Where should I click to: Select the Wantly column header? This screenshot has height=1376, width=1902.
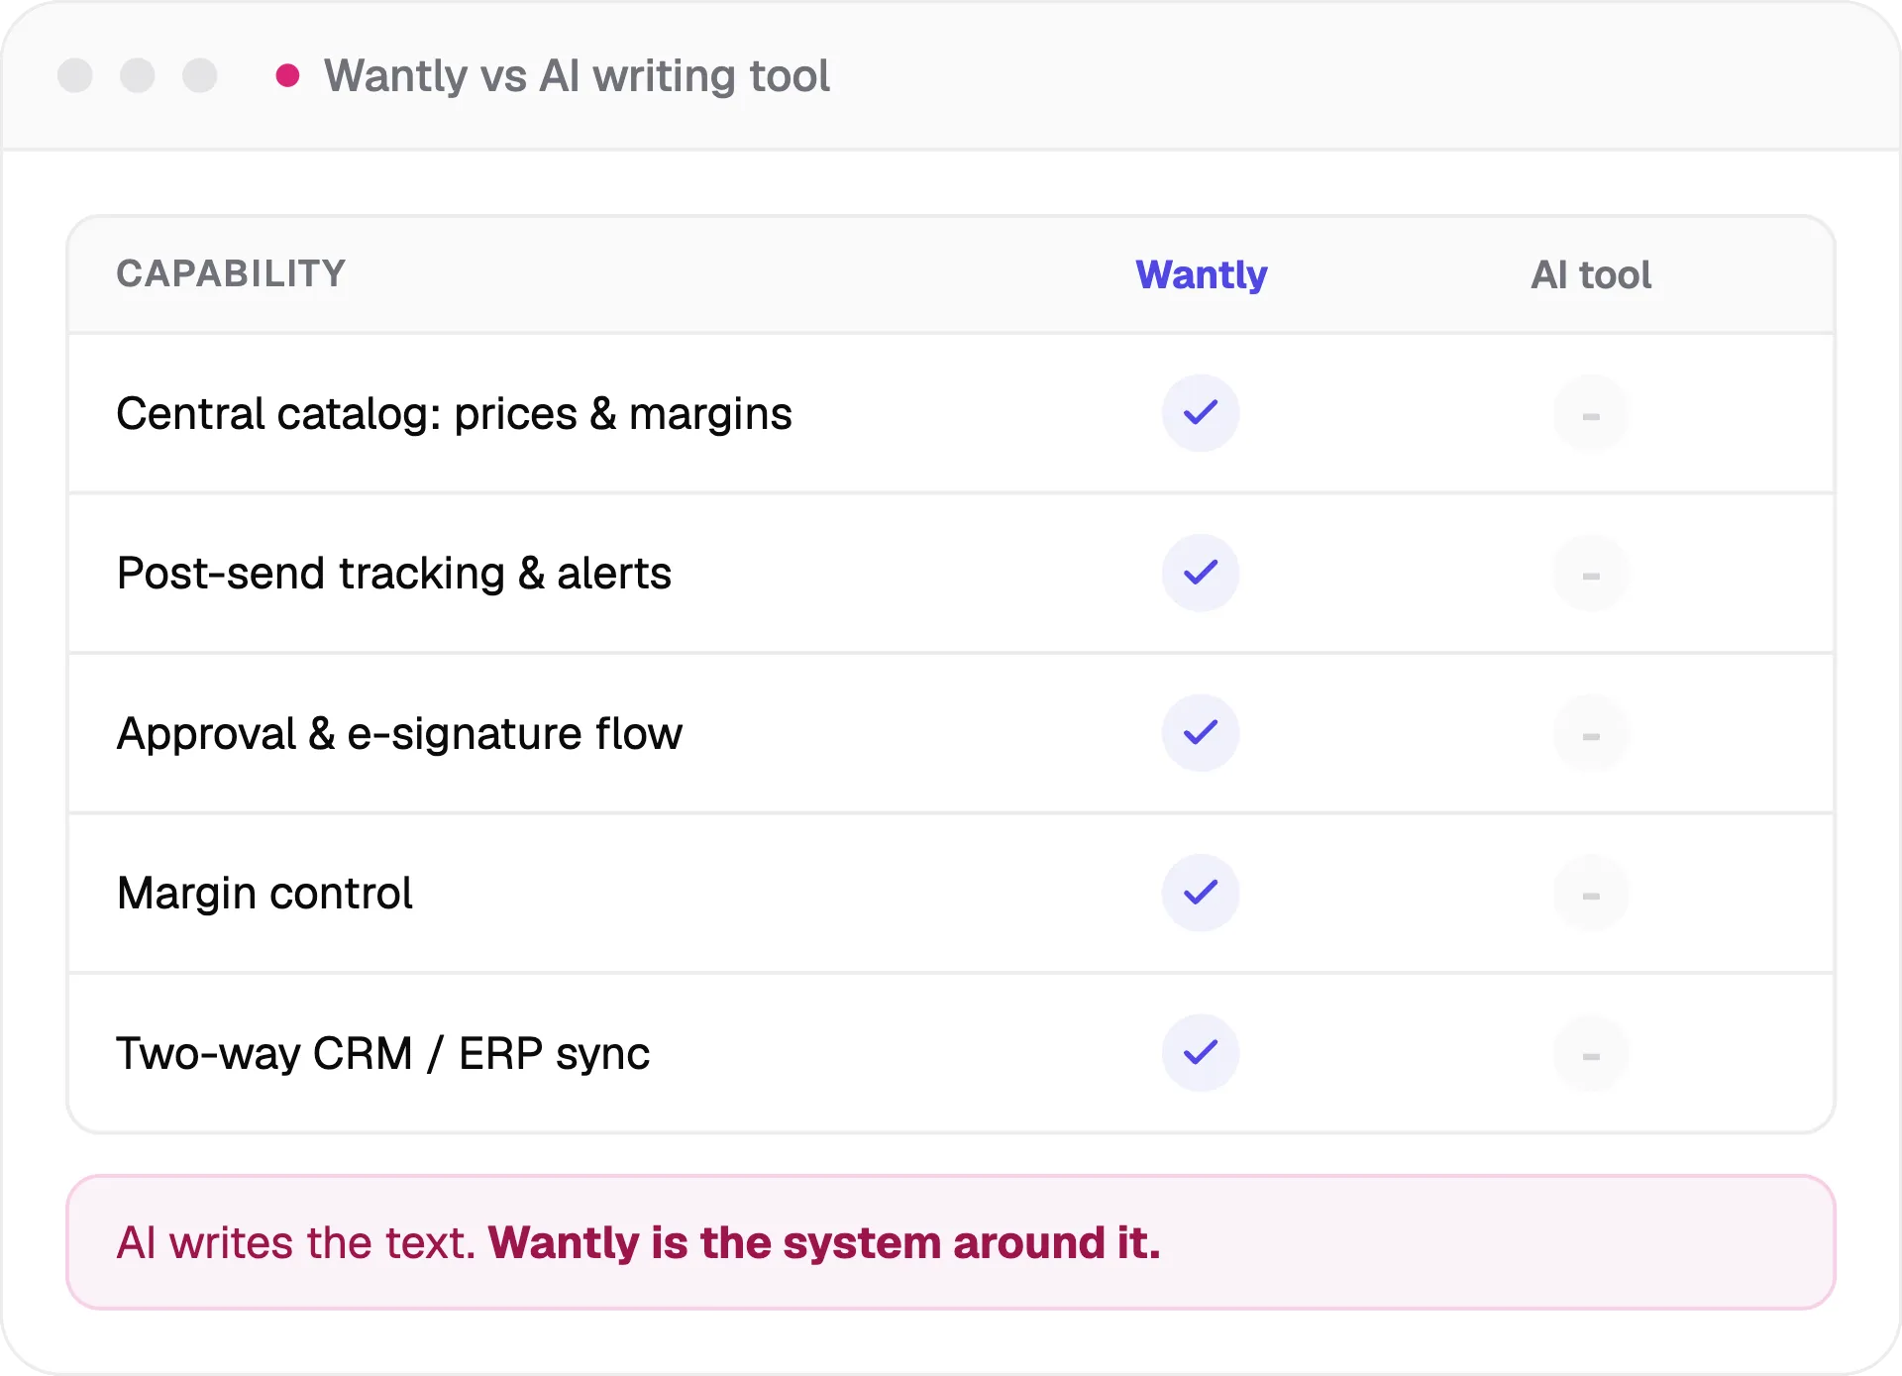tap(1201, 274)
